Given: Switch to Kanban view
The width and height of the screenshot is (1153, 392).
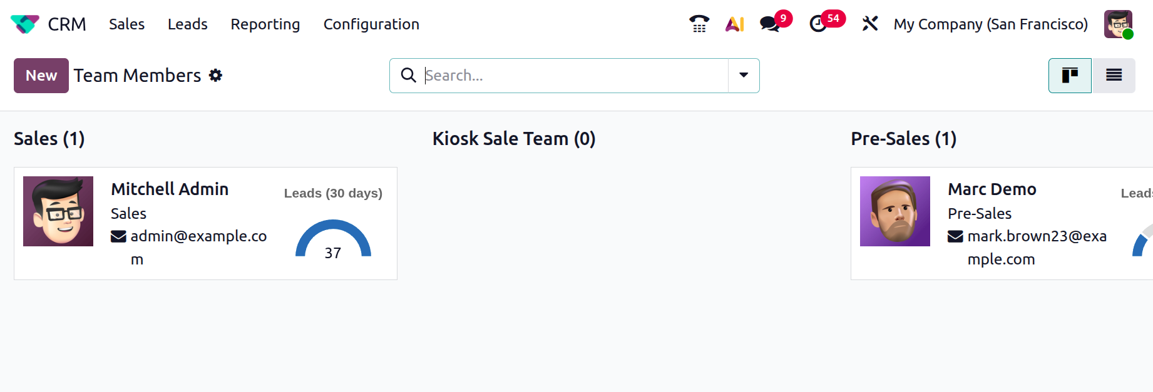Looking at the screenshot, I should 1070,76.
